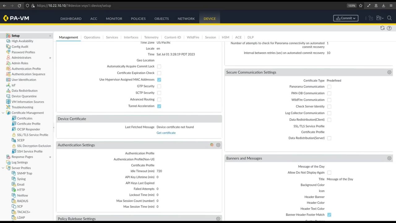
Task: Click the Password Profiles icon
Action: [8, 52]
